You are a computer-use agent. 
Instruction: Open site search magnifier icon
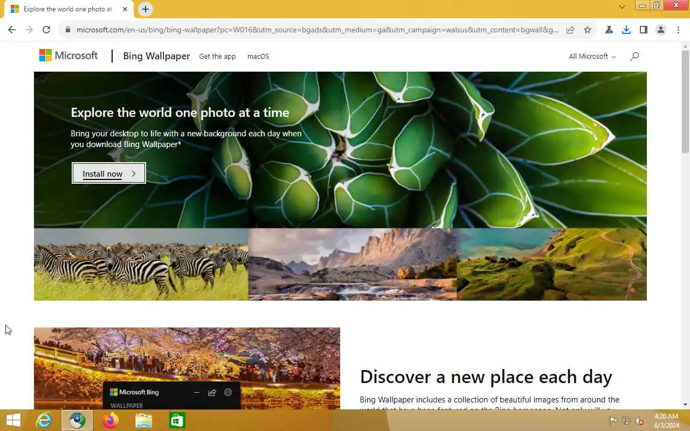(x=634, y=56)
